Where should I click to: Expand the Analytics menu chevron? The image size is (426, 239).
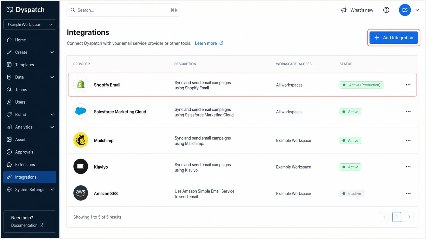click(52, 127)
